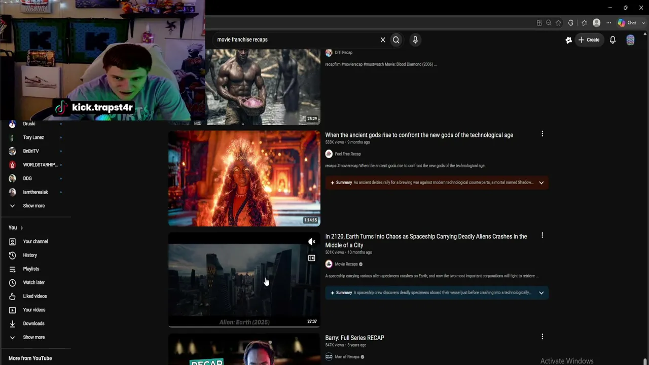Open more options for Alien spaceship video
The image size is (649, 365).
pyautogui.click(x=542, y=235)
